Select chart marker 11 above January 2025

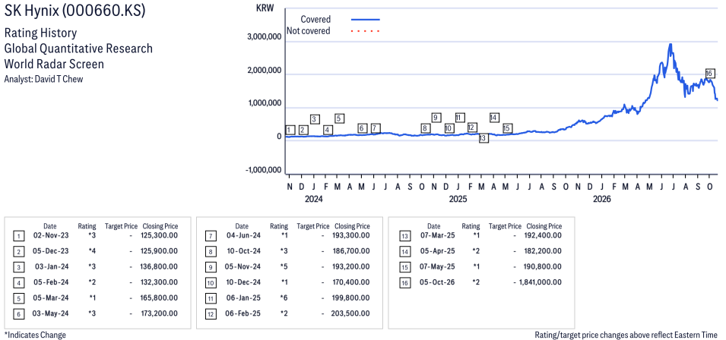[460, 118]
